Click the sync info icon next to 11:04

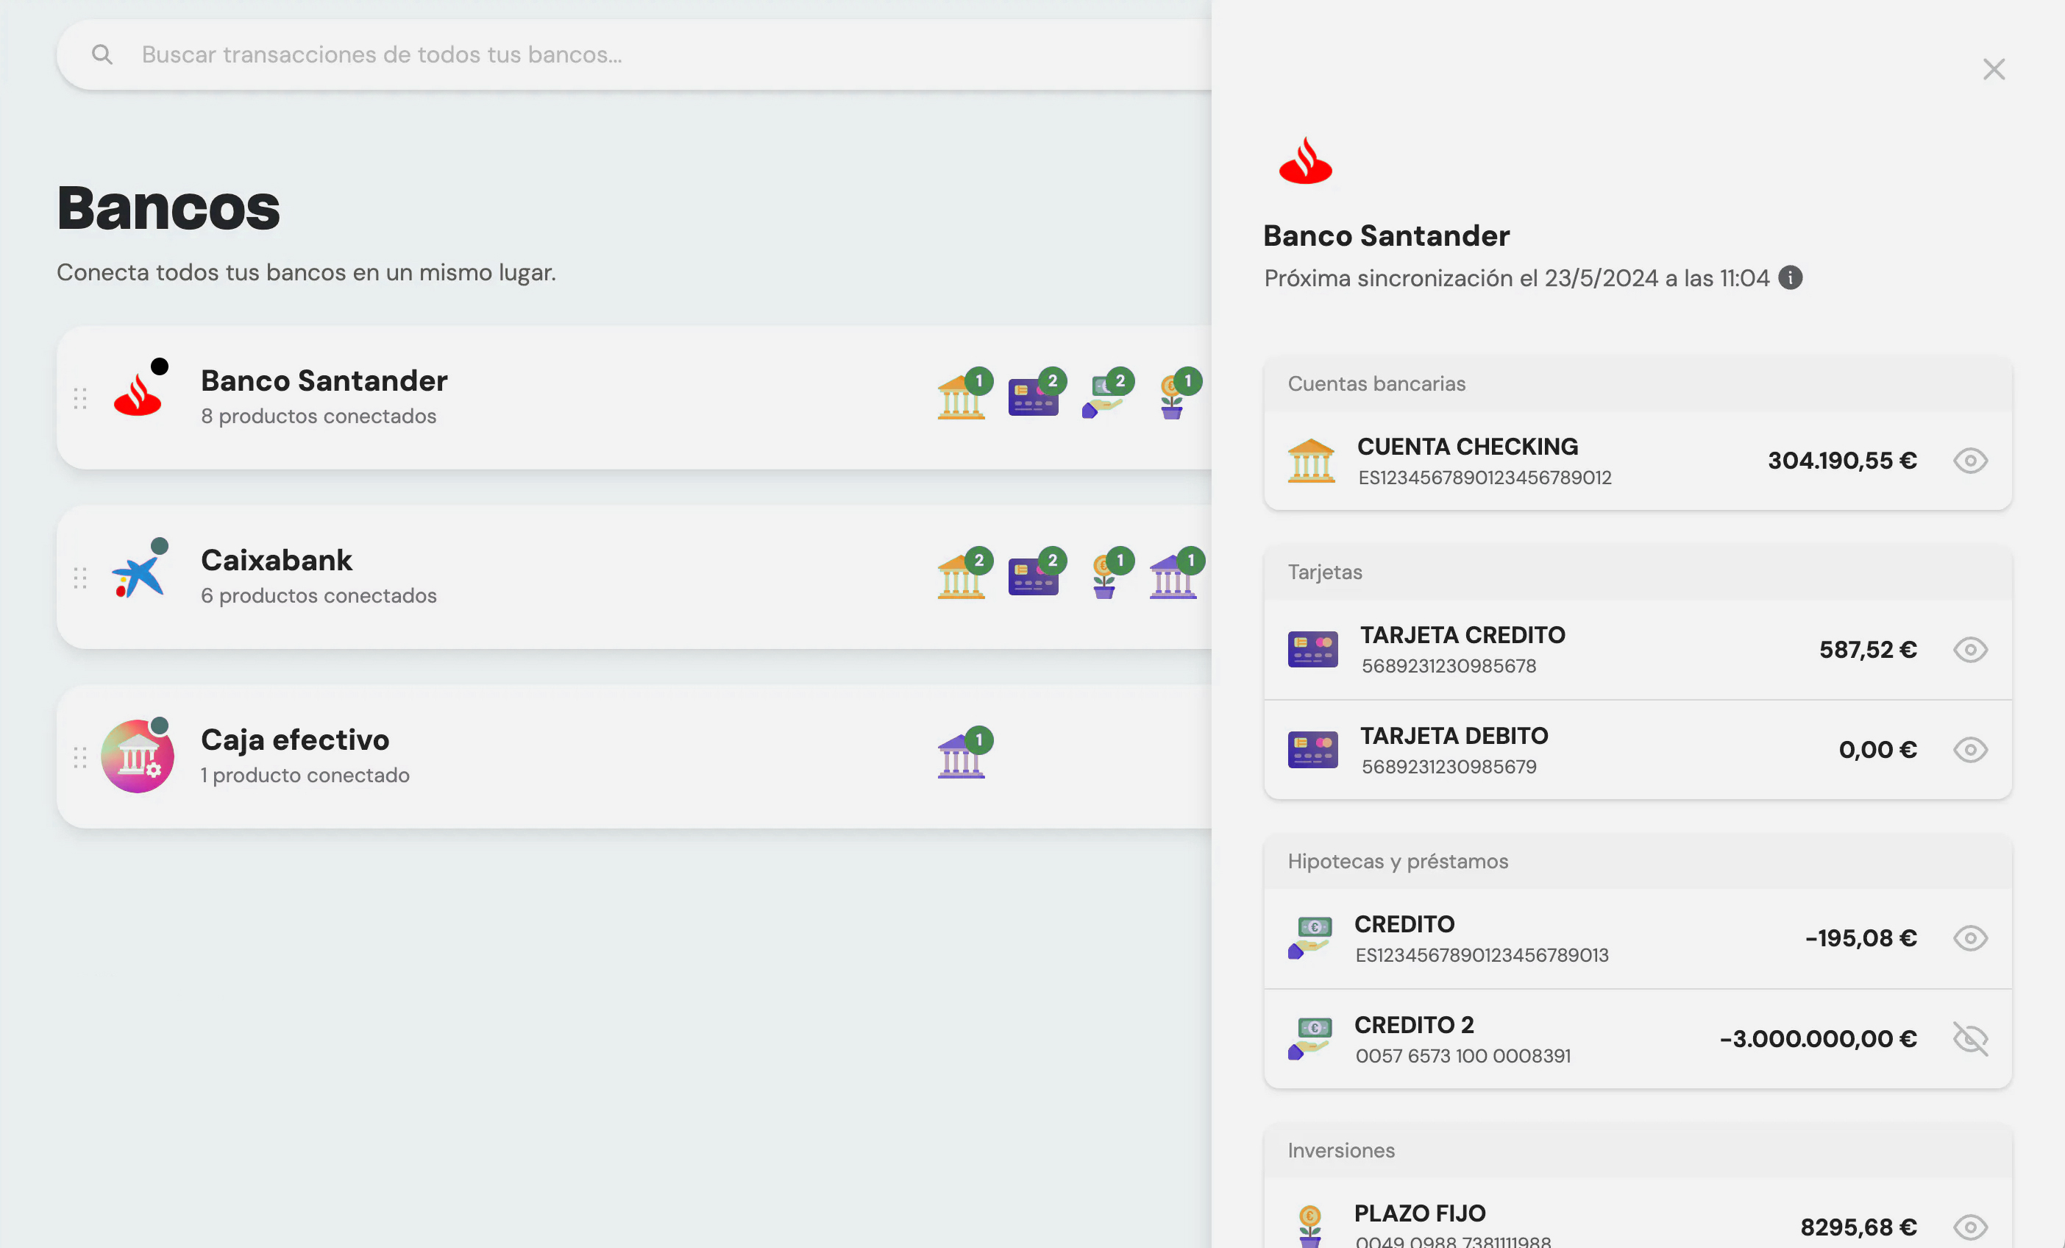pos(1790,277)
